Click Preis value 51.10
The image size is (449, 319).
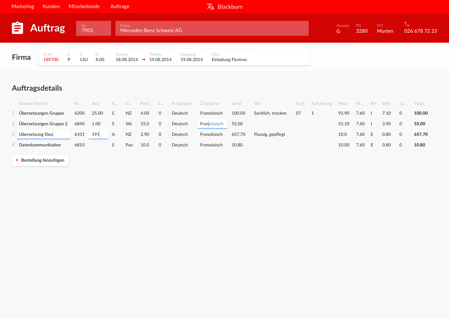(x=344, y=124)
